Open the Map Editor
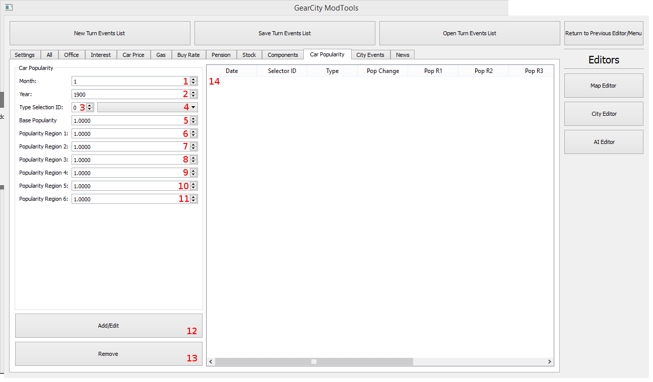This screenshot has height=382, width=653. click(x=604, y=86)
